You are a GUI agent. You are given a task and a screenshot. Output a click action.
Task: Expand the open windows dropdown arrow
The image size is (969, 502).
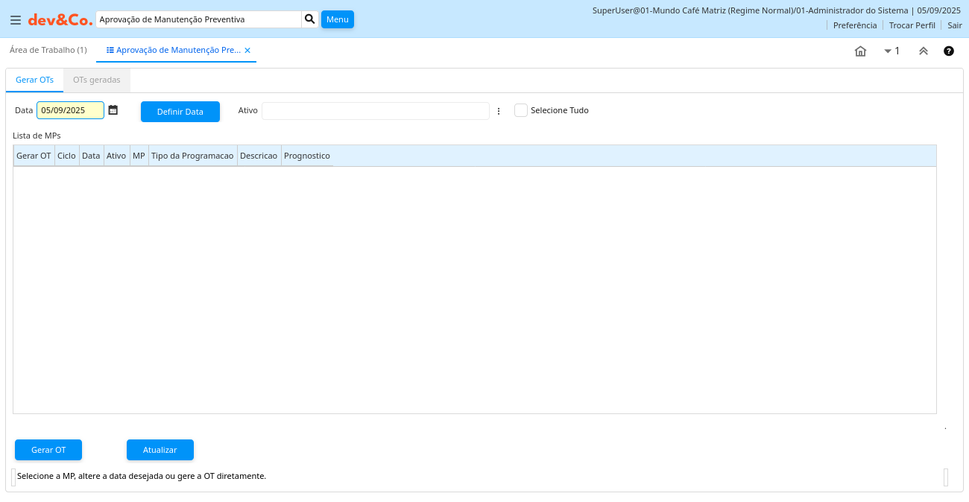coord(888,51)
